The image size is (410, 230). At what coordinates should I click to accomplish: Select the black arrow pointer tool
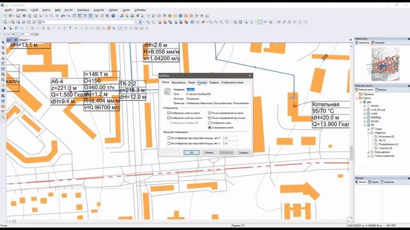(4, 28)
